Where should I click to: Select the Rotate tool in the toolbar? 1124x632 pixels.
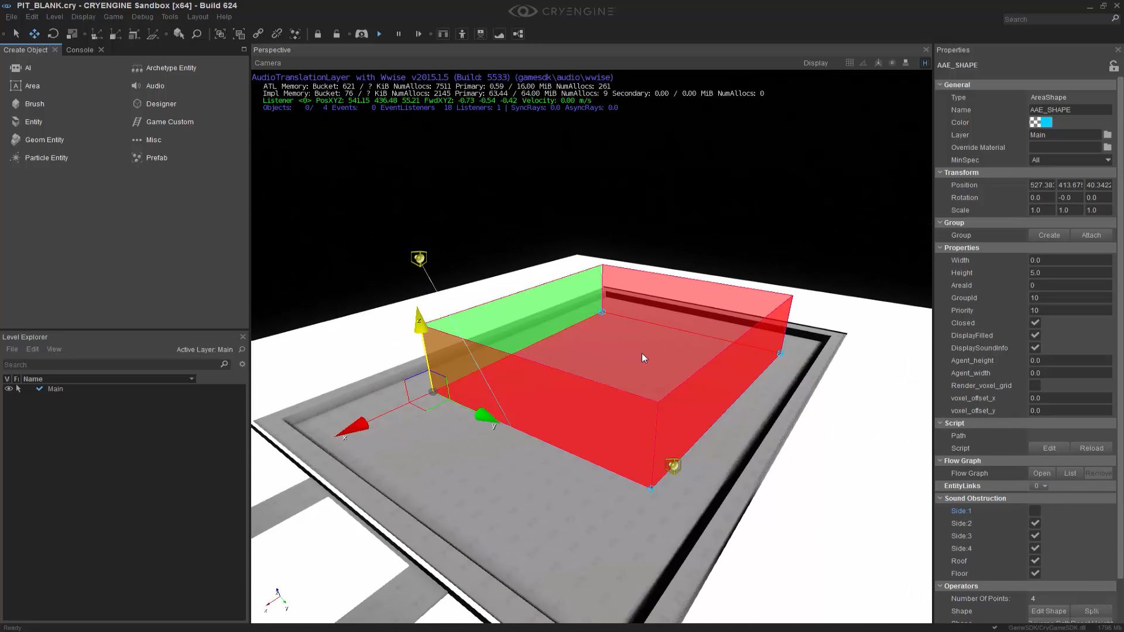pos(53,33)
